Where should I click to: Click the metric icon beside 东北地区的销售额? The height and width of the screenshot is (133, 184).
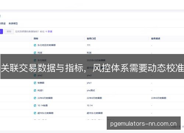coord(35,45)
